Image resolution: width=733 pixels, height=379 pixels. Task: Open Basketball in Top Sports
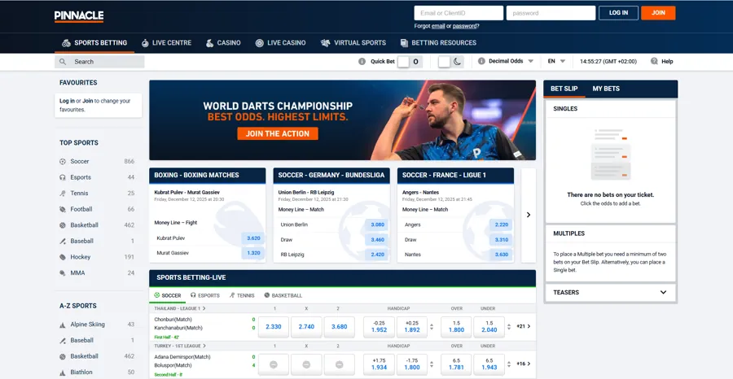pos(84,225)
